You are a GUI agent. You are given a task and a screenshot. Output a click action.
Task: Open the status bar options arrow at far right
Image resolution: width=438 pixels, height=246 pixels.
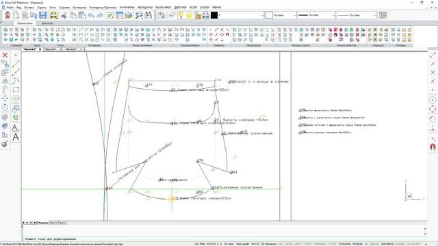pos(426,244)
